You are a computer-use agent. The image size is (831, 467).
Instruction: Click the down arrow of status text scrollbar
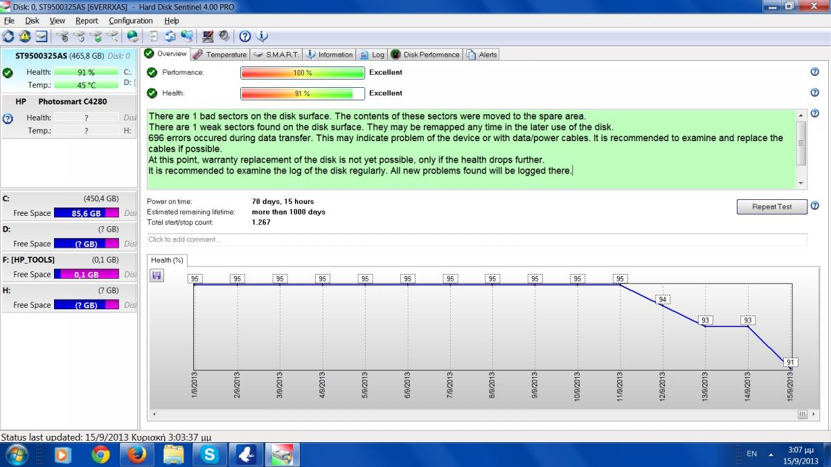click(802, 183)
